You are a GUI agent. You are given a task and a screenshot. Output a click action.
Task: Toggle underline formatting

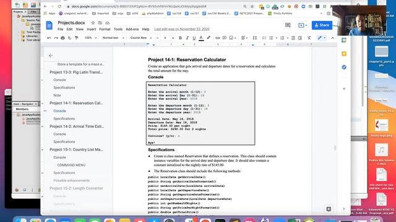194,38
